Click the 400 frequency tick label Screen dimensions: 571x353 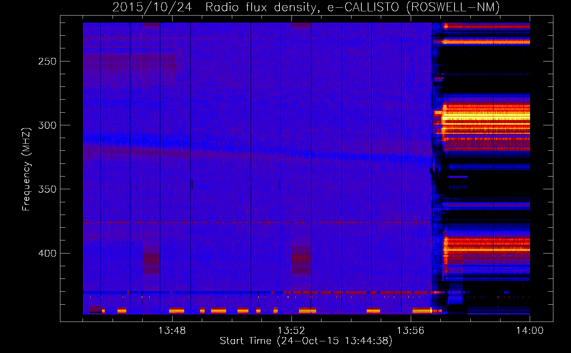coord(47,253)
